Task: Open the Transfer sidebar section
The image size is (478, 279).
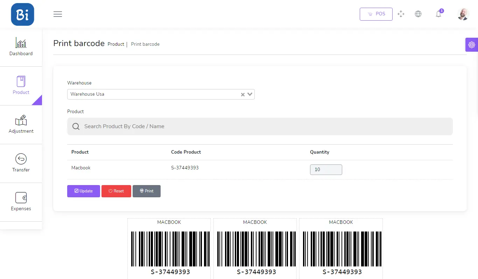Action: [21, 163]
